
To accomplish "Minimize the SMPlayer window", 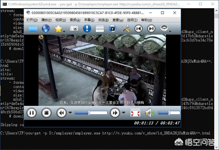I will (151, 13).
